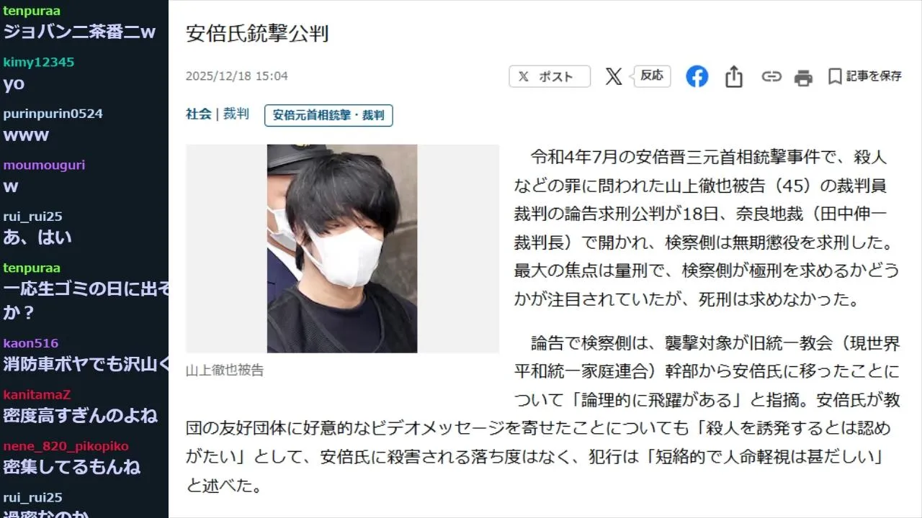Click chat username kanitamaZ
This screenshot has width=922, height=518.
[x=37, y=394]
